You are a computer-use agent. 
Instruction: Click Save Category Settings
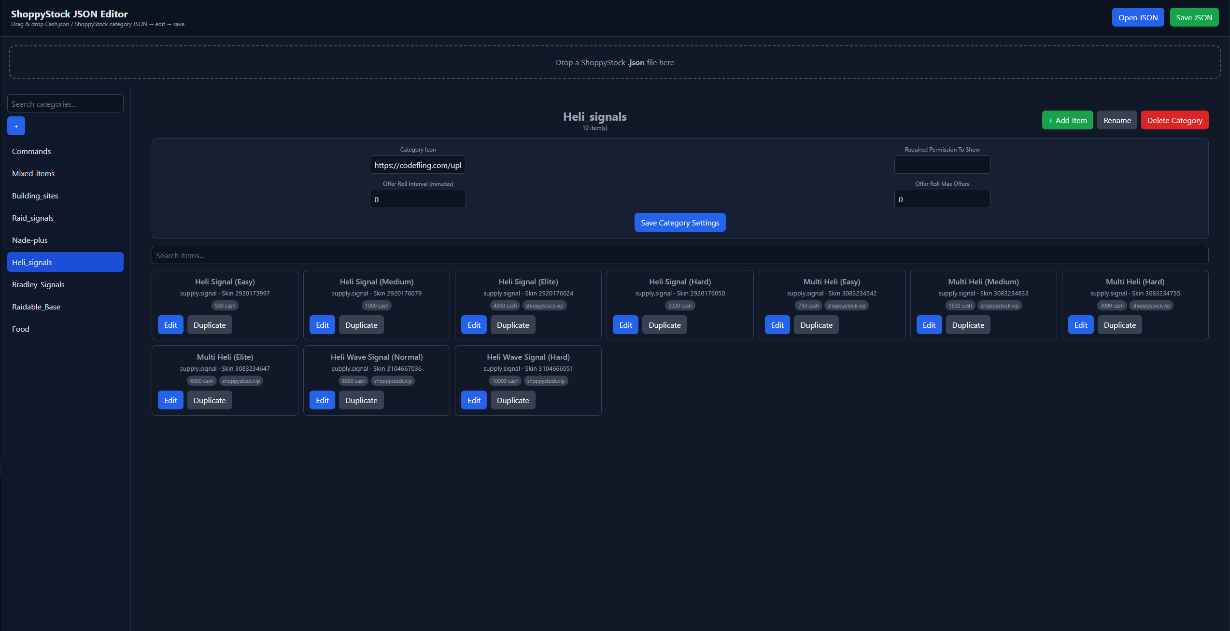(680, 223)
